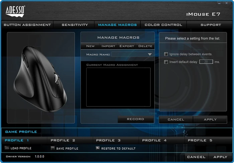This screenshot has width=234, height=163.
Task: Click the default delay ms input field
Action: tap(206, 61)
